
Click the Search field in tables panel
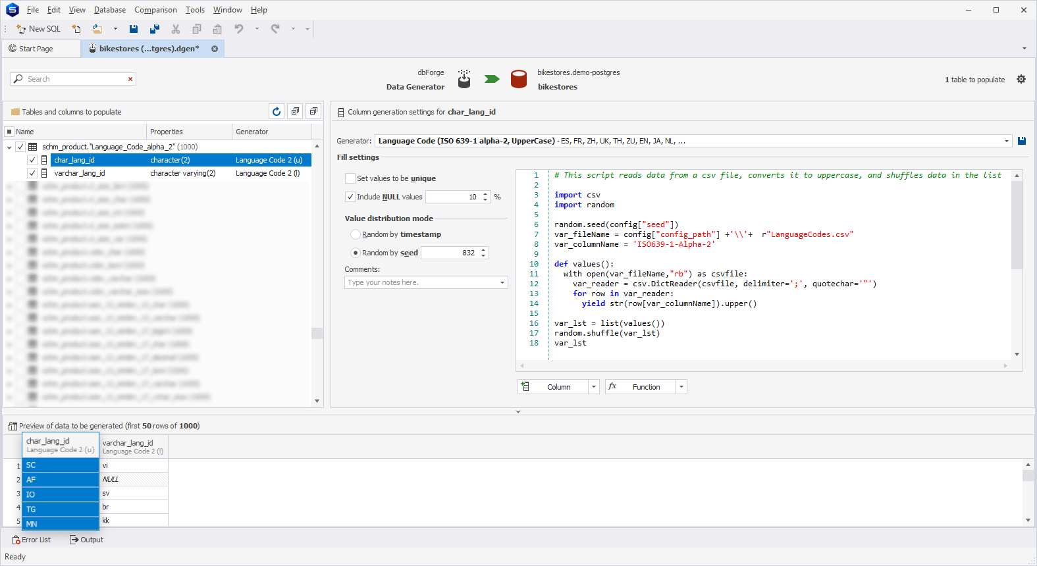72,79
